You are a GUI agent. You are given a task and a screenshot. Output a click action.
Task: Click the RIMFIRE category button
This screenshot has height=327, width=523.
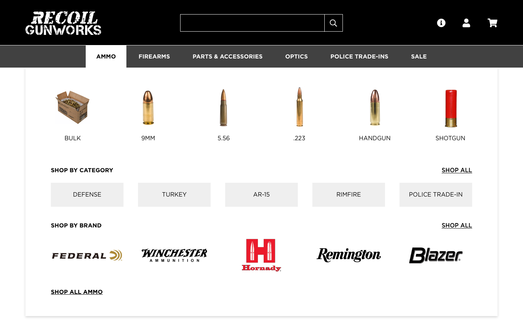pos(349,195)
